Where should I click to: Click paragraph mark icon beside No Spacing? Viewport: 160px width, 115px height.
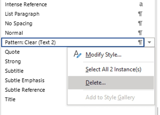[140, 23]
